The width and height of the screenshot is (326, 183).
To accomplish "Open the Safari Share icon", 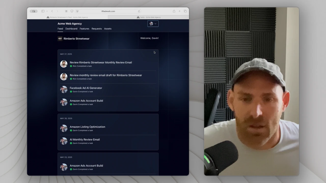I will (174, 11).
